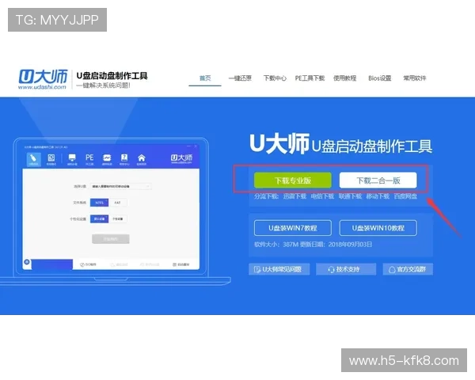The width and height of the screenshot is (475, 380).
Task: Select the blue default-settings option under 个性化设置
Action: pos(100,218)
